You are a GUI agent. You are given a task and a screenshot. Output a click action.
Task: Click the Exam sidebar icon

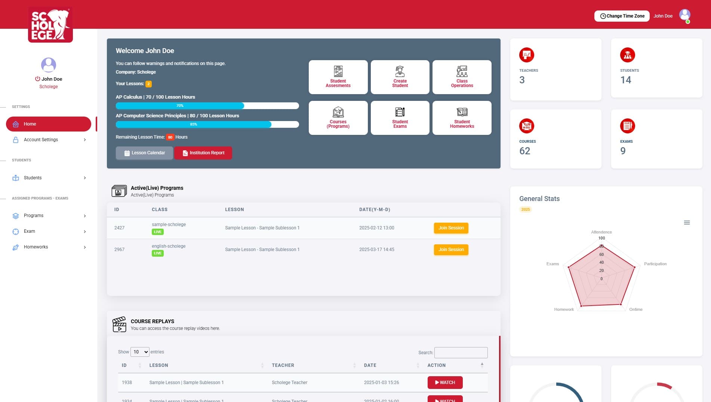(x=16, y=231)
